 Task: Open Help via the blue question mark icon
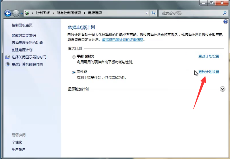(225, 22)
